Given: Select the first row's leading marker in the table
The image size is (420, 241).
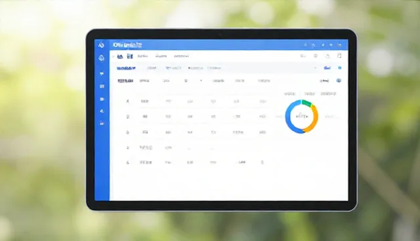Looking at the screenshot, I should 128,102.
